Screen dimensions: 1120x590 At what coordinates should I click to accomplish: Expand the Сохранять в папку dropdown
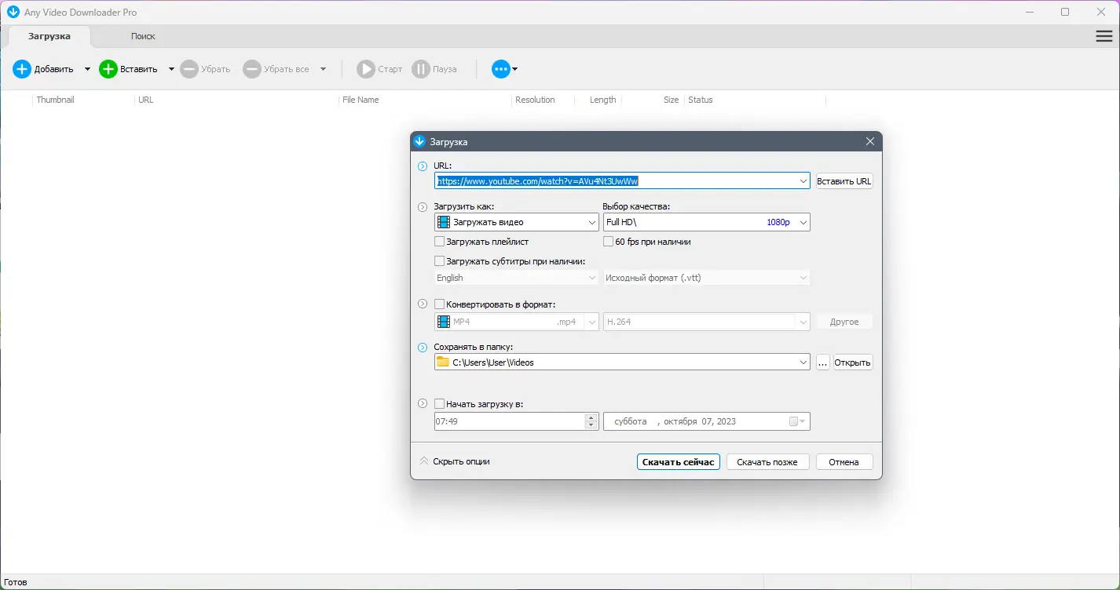point(803,362)
